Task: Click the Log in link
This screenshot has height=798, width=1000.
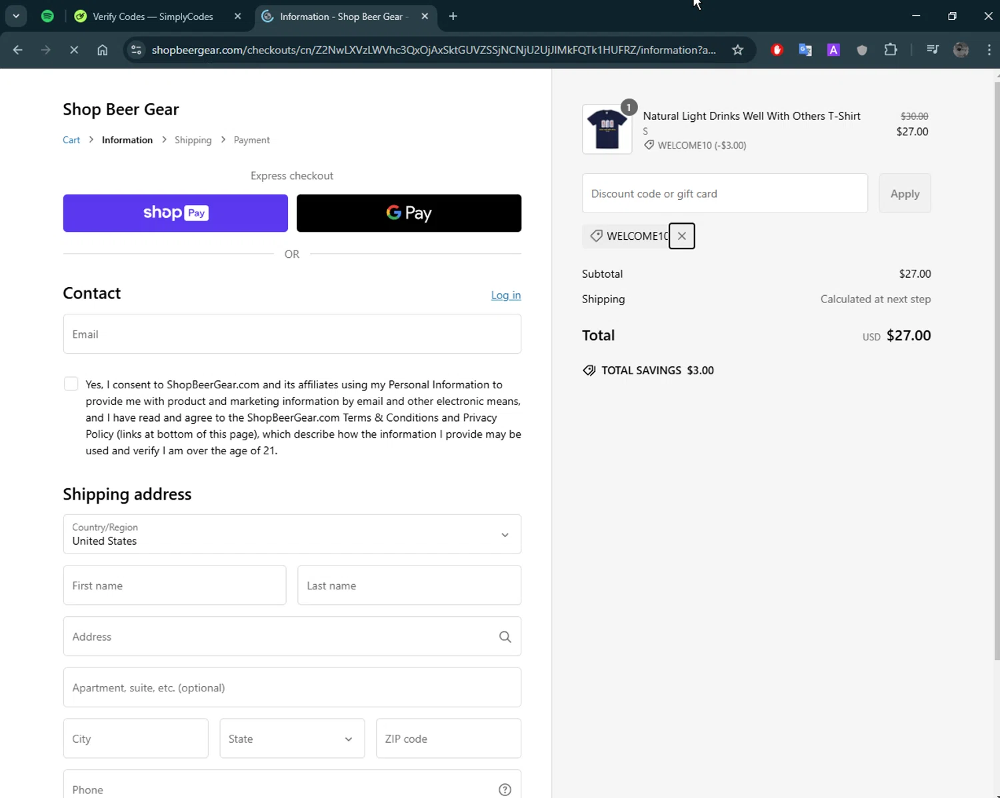Action: (506, 295)
